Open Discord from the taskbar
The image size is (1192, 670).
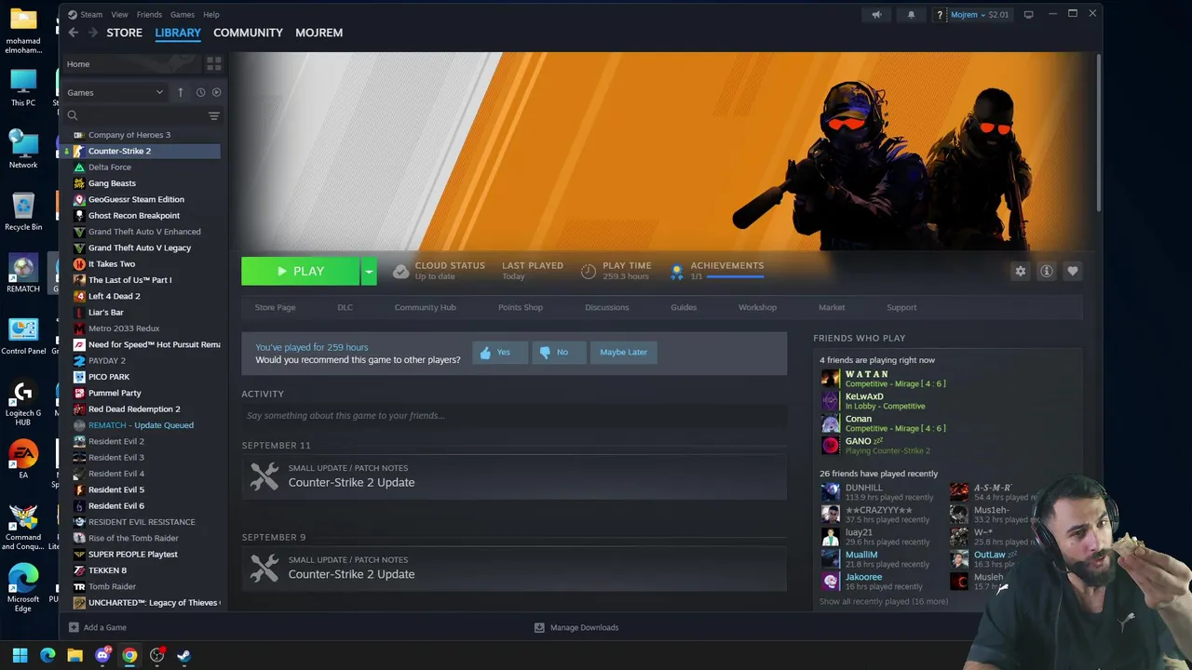(102, 655)
